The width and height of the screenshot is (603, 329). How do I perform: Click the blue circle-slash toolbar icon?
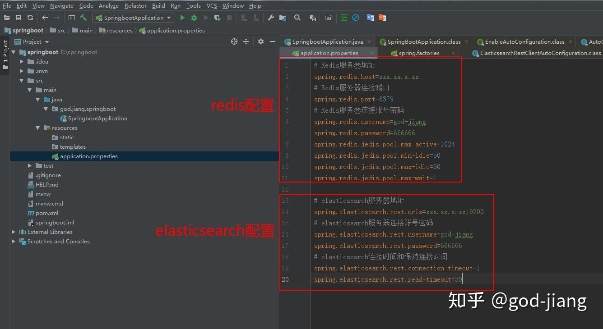point(356,18)
